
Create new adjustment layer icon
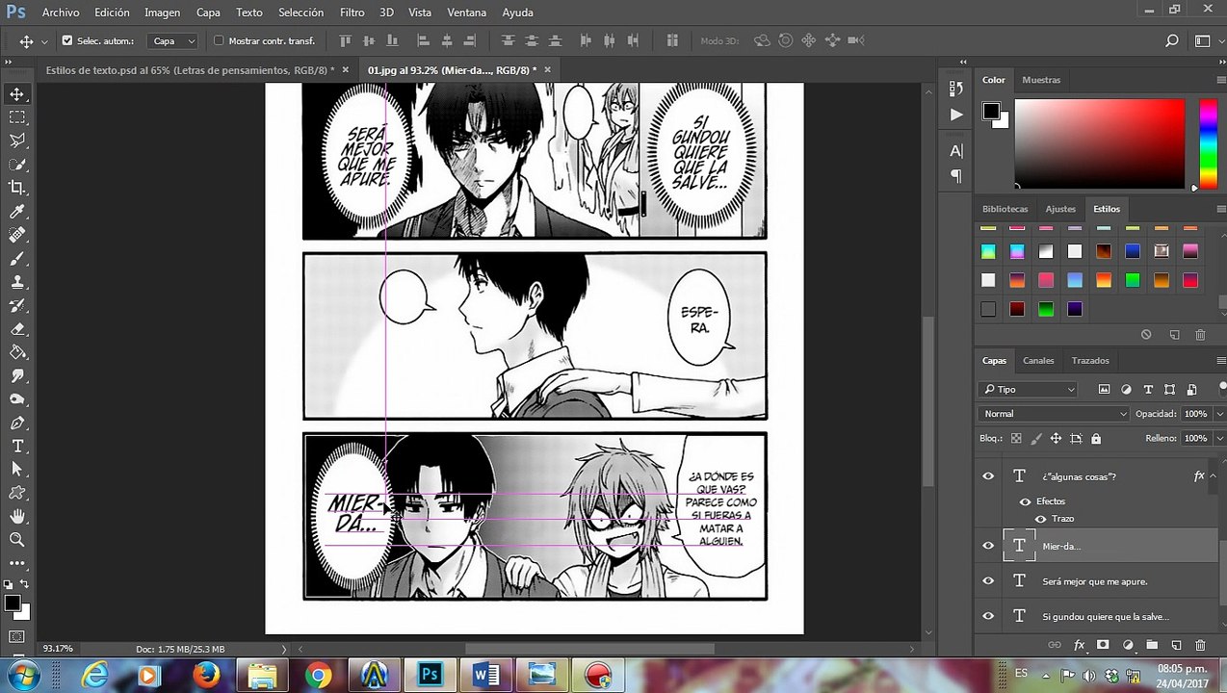click(x=1128, y=645)
